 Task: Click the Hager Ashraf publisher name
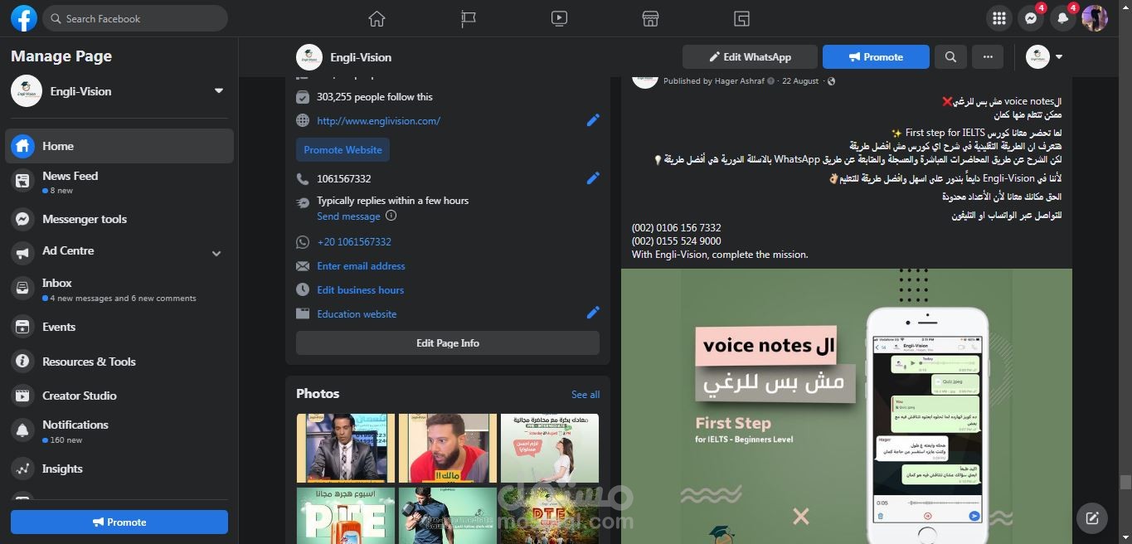(x=739, y=81)
